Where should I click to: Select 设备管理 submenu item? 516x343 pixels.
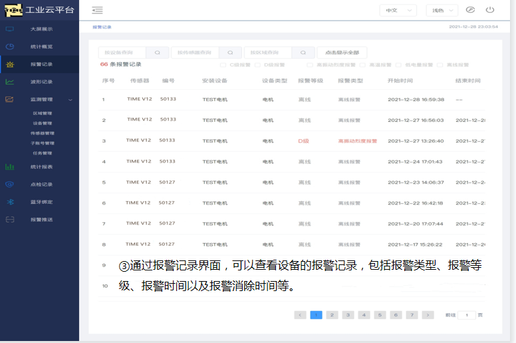point(42,123)
